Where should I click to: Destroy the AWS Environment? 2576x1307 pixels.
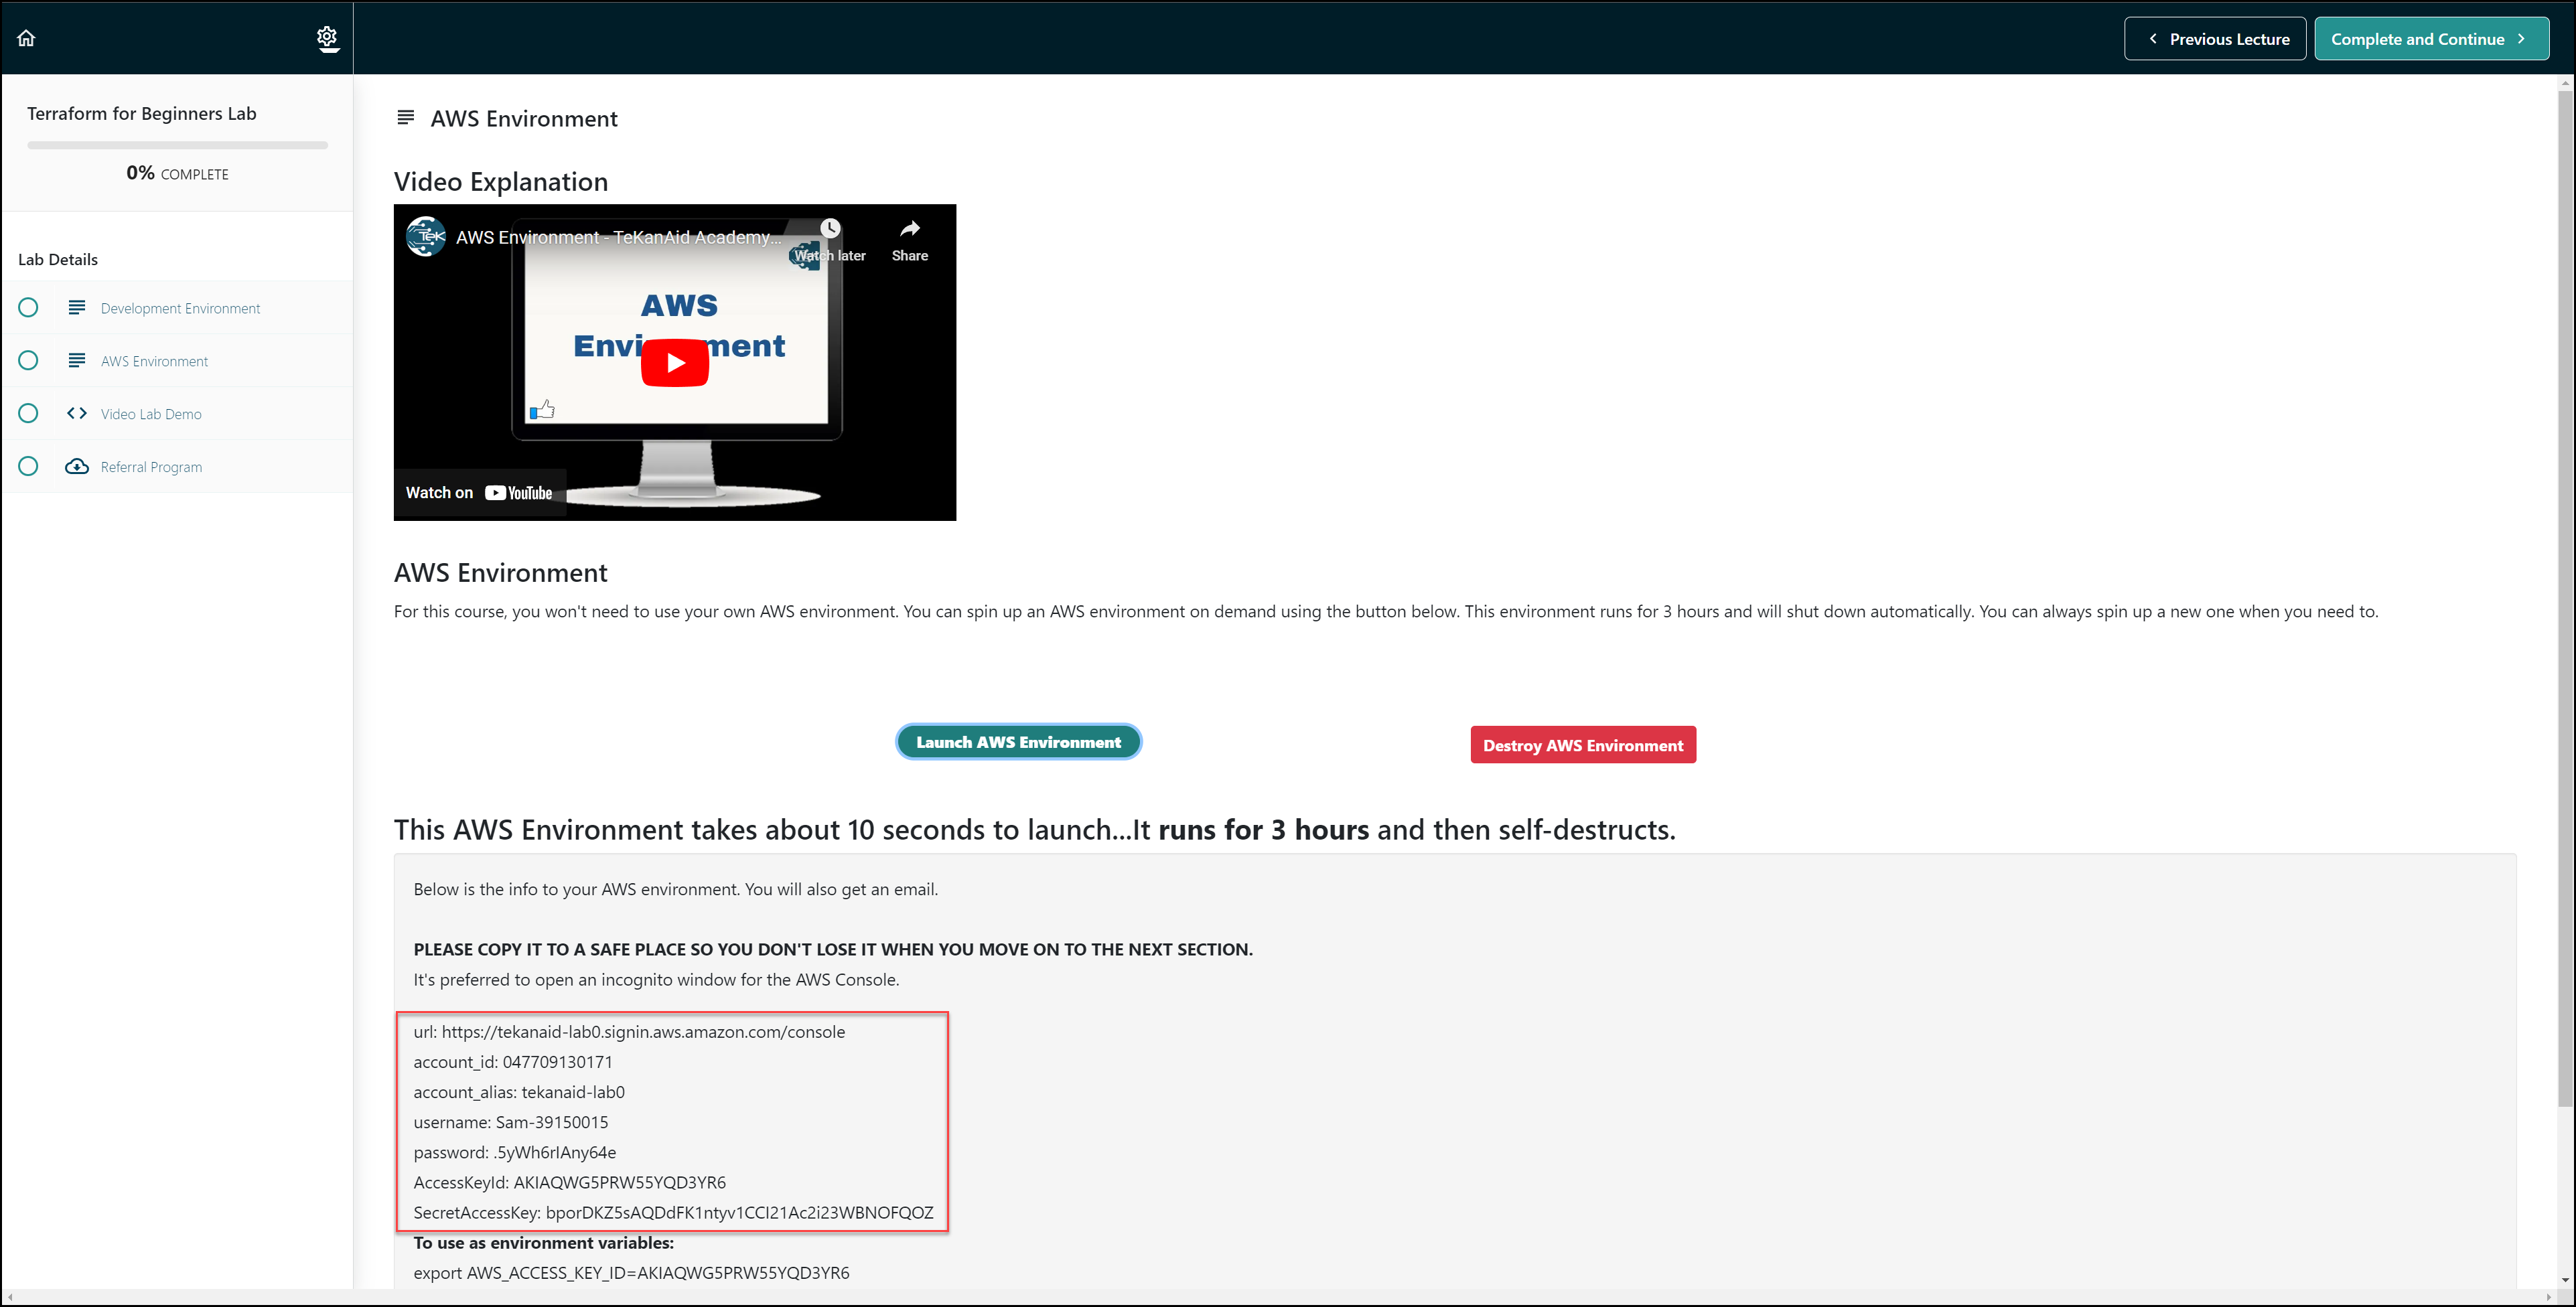click(x=1582, y=744)
